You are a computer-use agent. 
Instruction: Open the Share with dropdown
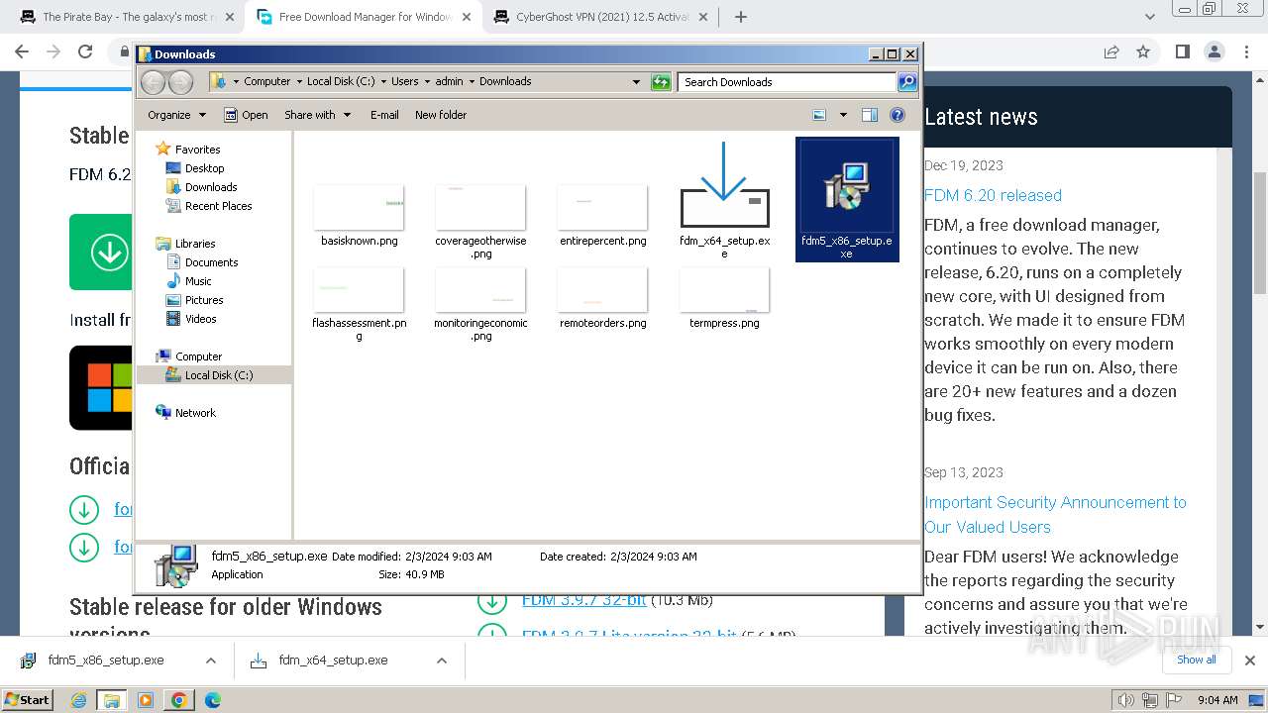[x=317, y=115]
